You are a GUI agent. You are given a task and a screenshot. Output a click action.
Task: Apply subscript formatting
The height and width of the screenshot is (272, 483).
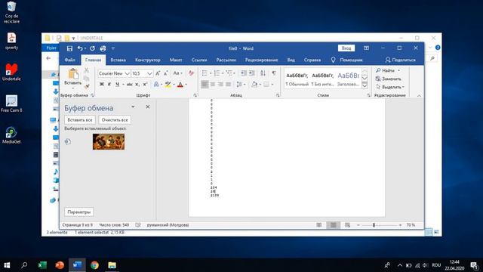[137, 84]
